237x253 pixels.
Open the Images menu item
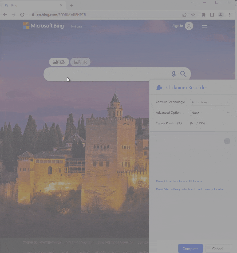pos(76,26)
